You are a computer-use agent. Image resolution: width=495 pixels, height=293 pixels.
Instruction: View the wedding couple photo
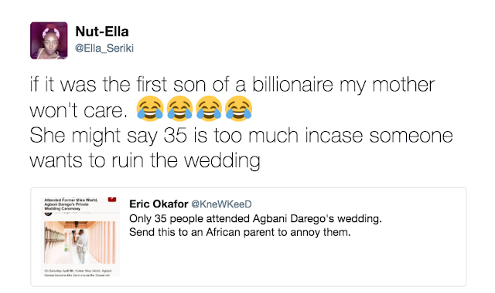pyautogui.click(x=80, y=242)
